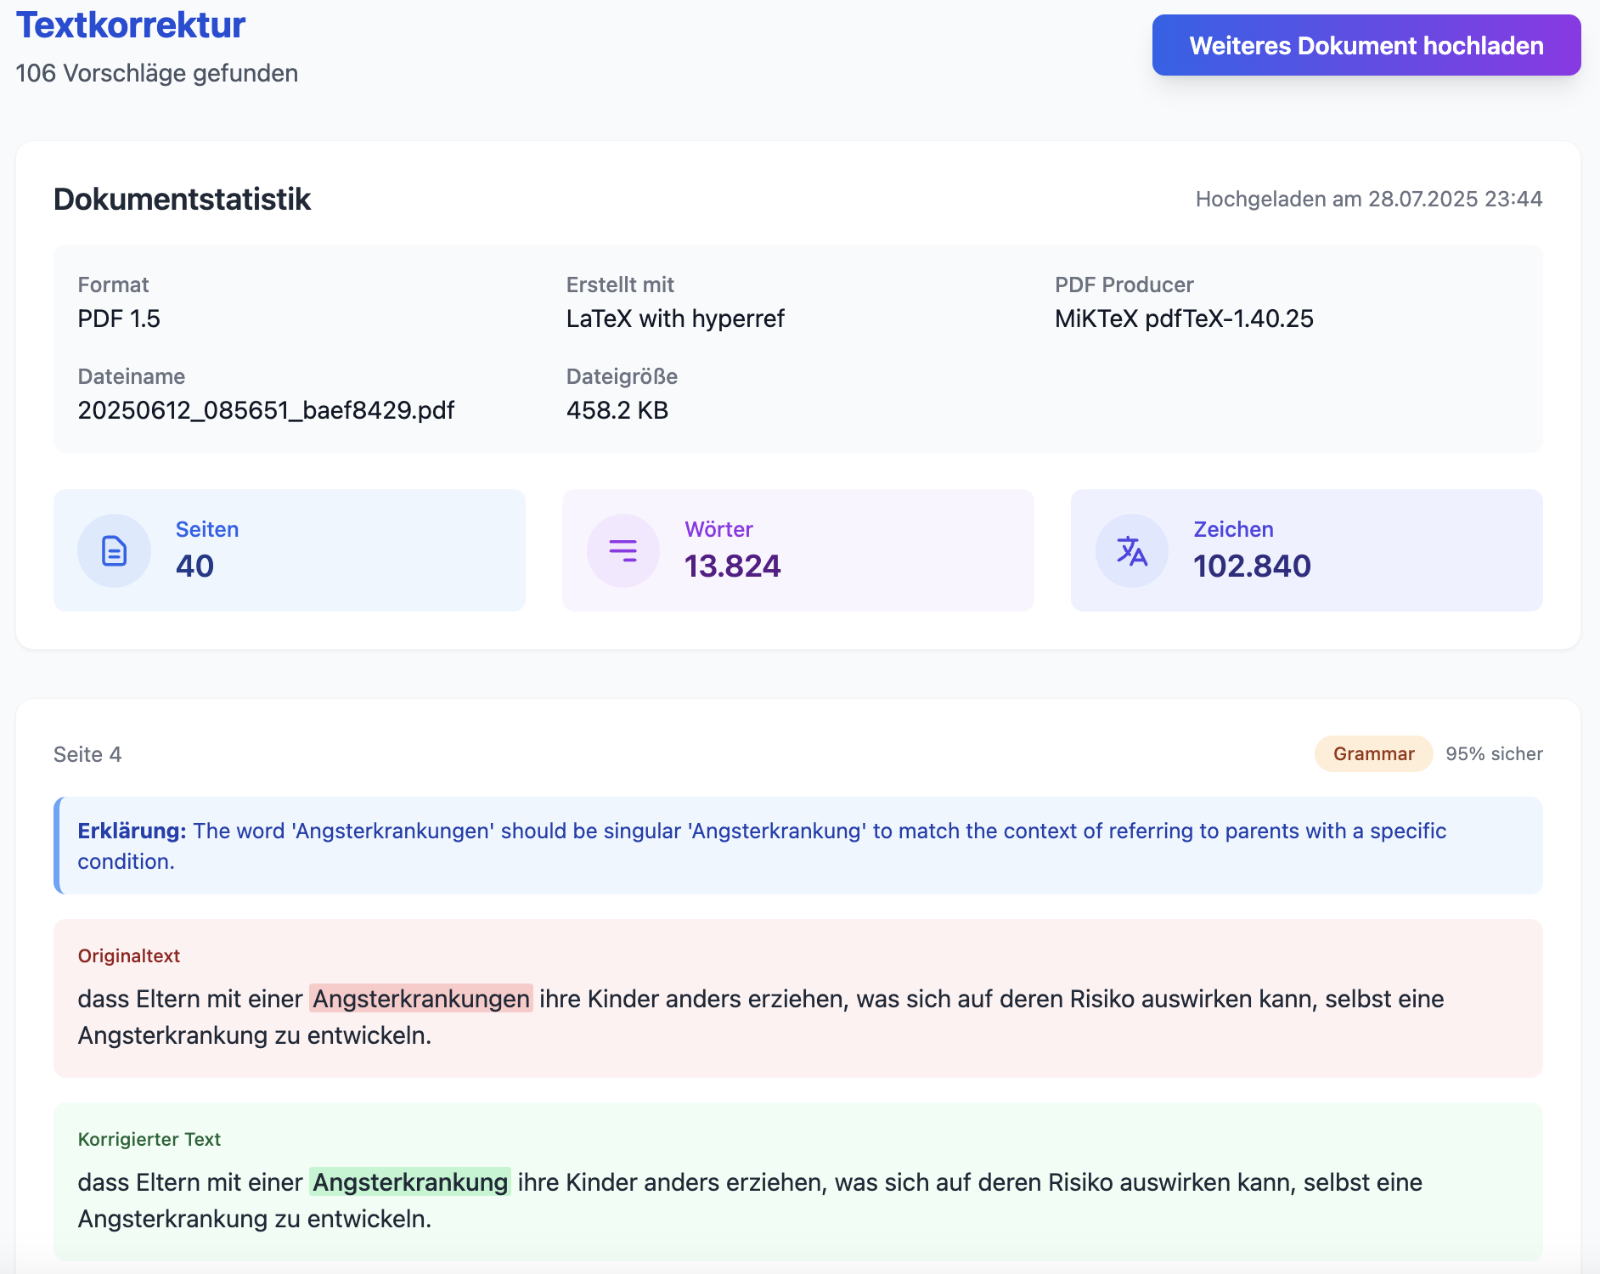This screenshot has height=1274, width=1600.
Task: Click the Erklärung explanation box
Action: coord(798,845)
